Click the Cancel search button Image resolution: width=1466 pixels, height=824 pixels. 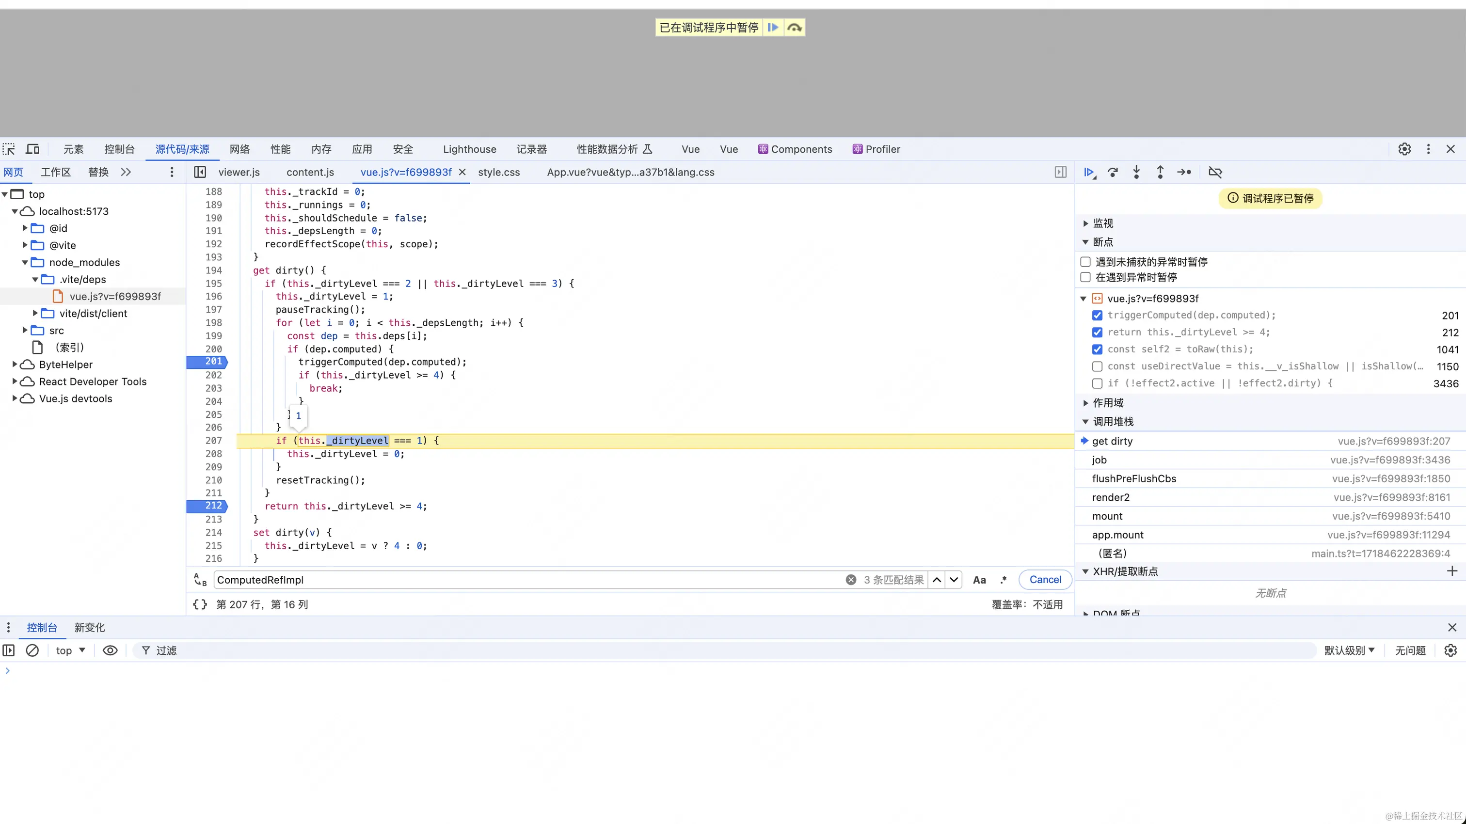click(x=1045, y=579)
